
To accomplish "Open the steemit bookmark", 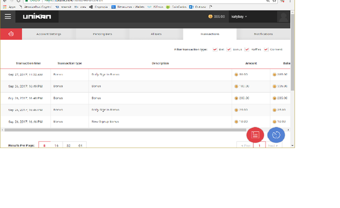I will [x=63, y=7].
